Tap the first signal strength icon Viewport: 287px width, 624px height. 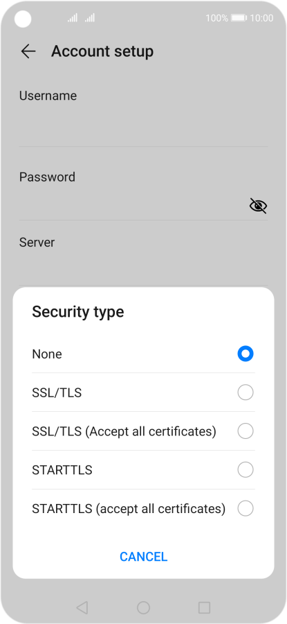72,18
